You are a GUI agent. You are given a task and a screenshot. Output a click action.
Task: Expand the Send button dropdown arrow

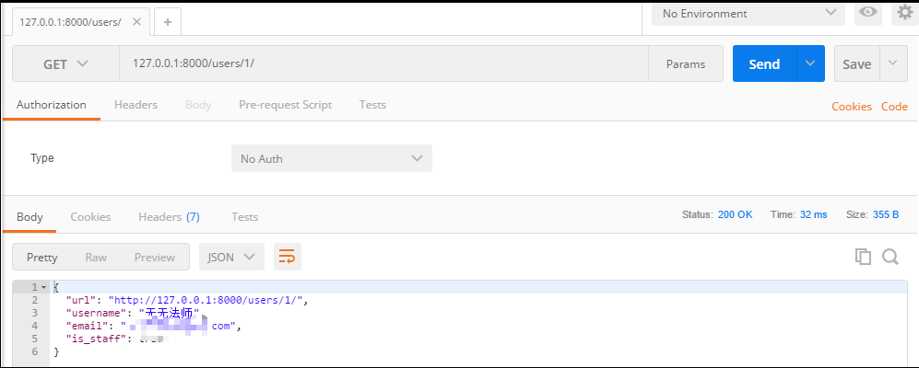click(x=810, y=63)
